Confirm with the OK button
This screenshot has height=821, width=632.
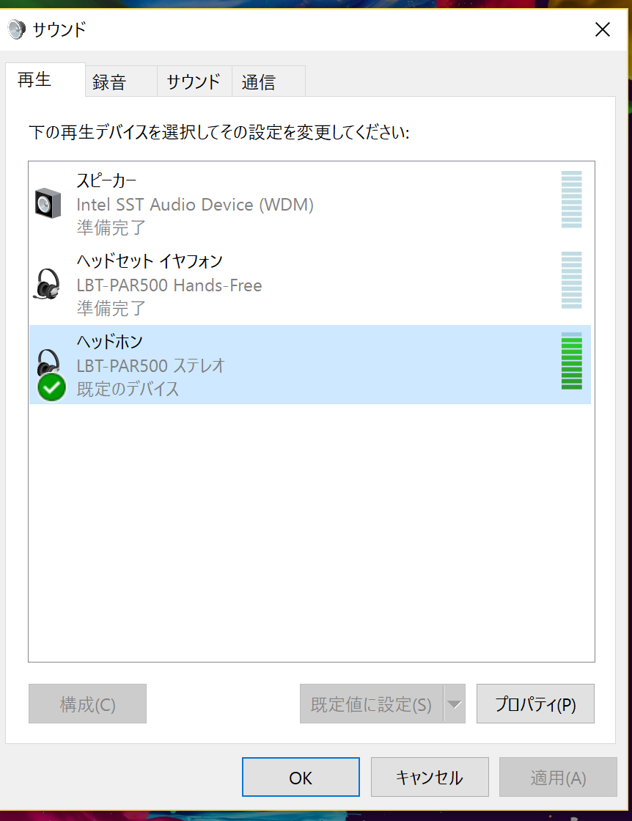click(301, 777)
